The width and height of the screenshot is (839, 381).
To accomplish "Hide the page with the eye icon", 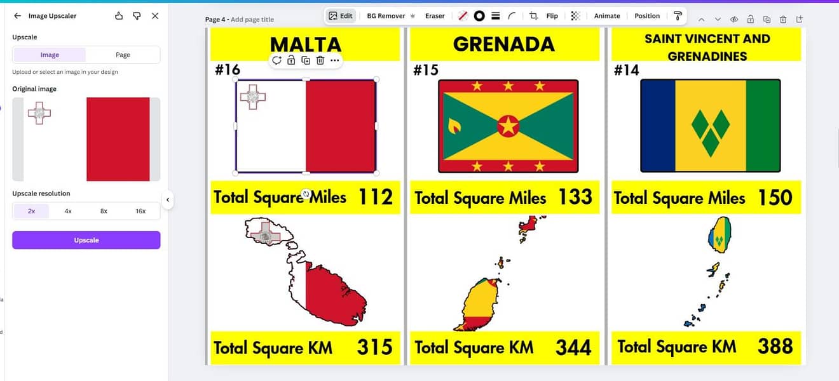I will (733, 20).
